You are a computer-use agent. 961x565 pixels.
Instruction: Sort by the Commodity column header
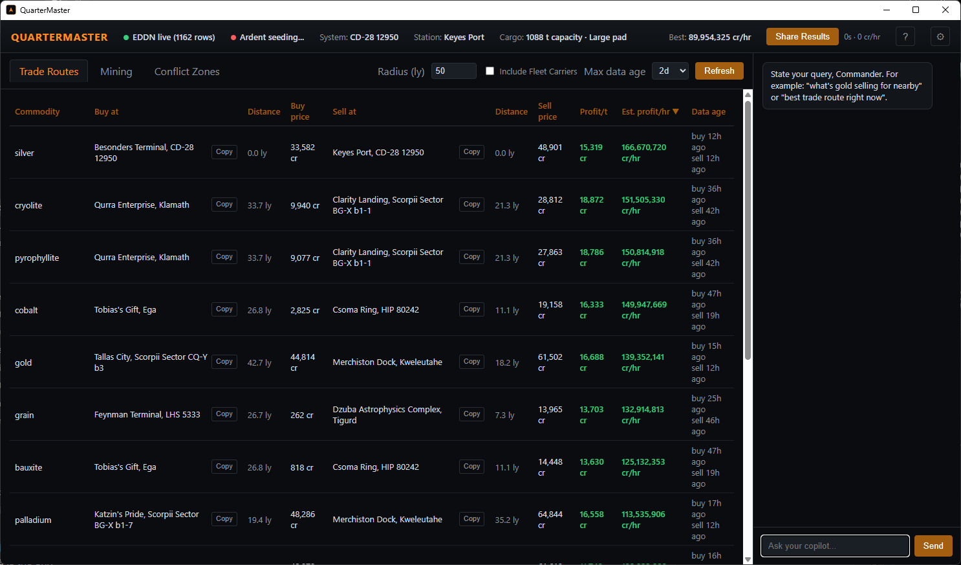[38, 111]
